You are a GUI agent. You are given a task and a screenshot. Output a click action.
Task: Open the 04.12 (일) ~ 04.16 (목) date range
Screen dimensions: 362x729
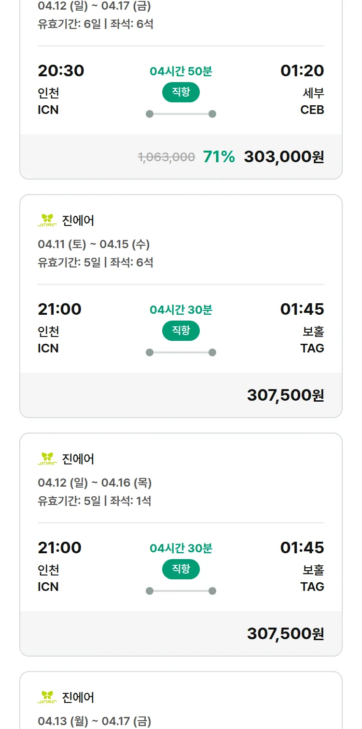95,483
